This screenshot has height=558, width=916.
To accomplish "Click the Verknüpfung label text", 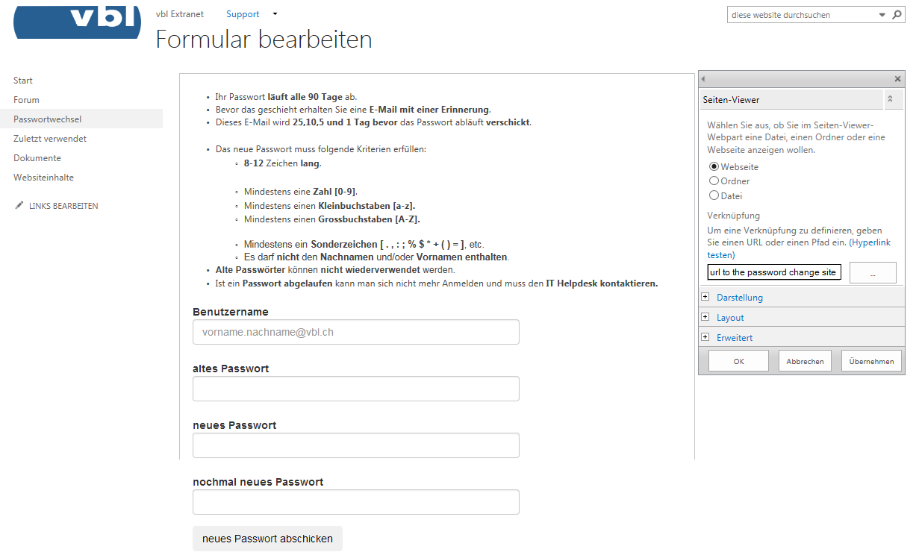I will click(734, 216).
